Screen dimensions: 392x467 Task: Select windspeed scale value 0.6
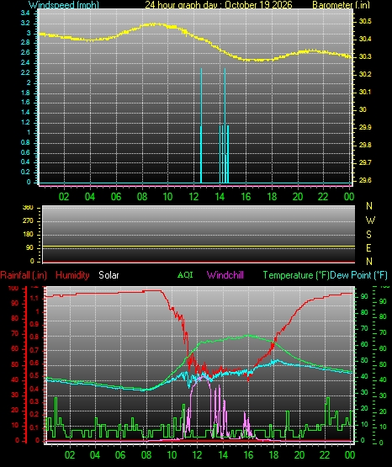pyautogui.click(x=25, y=152)
